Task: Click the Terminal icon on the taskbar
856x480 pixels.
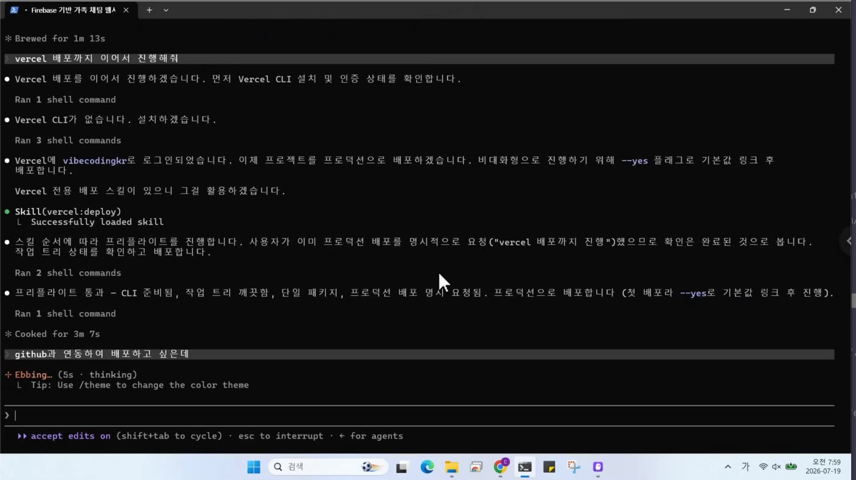Action: pyautogui.click(x=525, y=467)
